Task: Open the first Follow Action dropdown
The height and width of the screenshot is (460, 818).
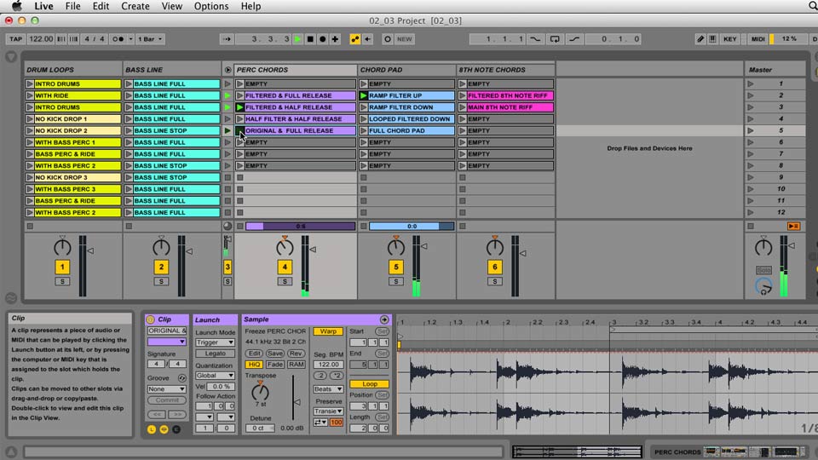Action: tap(204, 417)
